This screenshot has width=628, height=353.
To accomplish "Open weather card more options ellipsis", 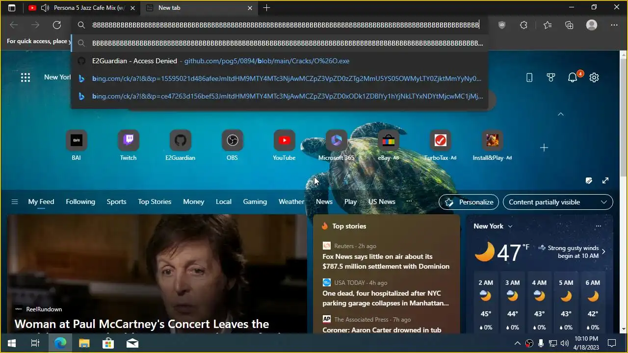I will click(598, 226).
